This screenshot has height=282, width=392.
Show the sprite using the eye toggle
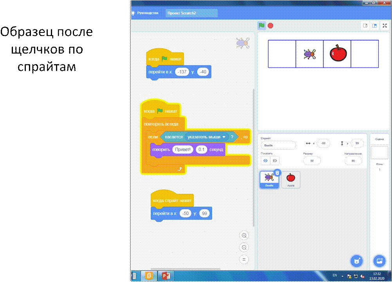pyautogui.click(x=265, y=160)
